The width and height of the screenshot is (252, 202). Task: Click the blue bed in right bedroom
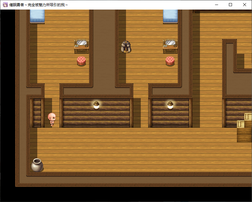[x=170, y=16]
